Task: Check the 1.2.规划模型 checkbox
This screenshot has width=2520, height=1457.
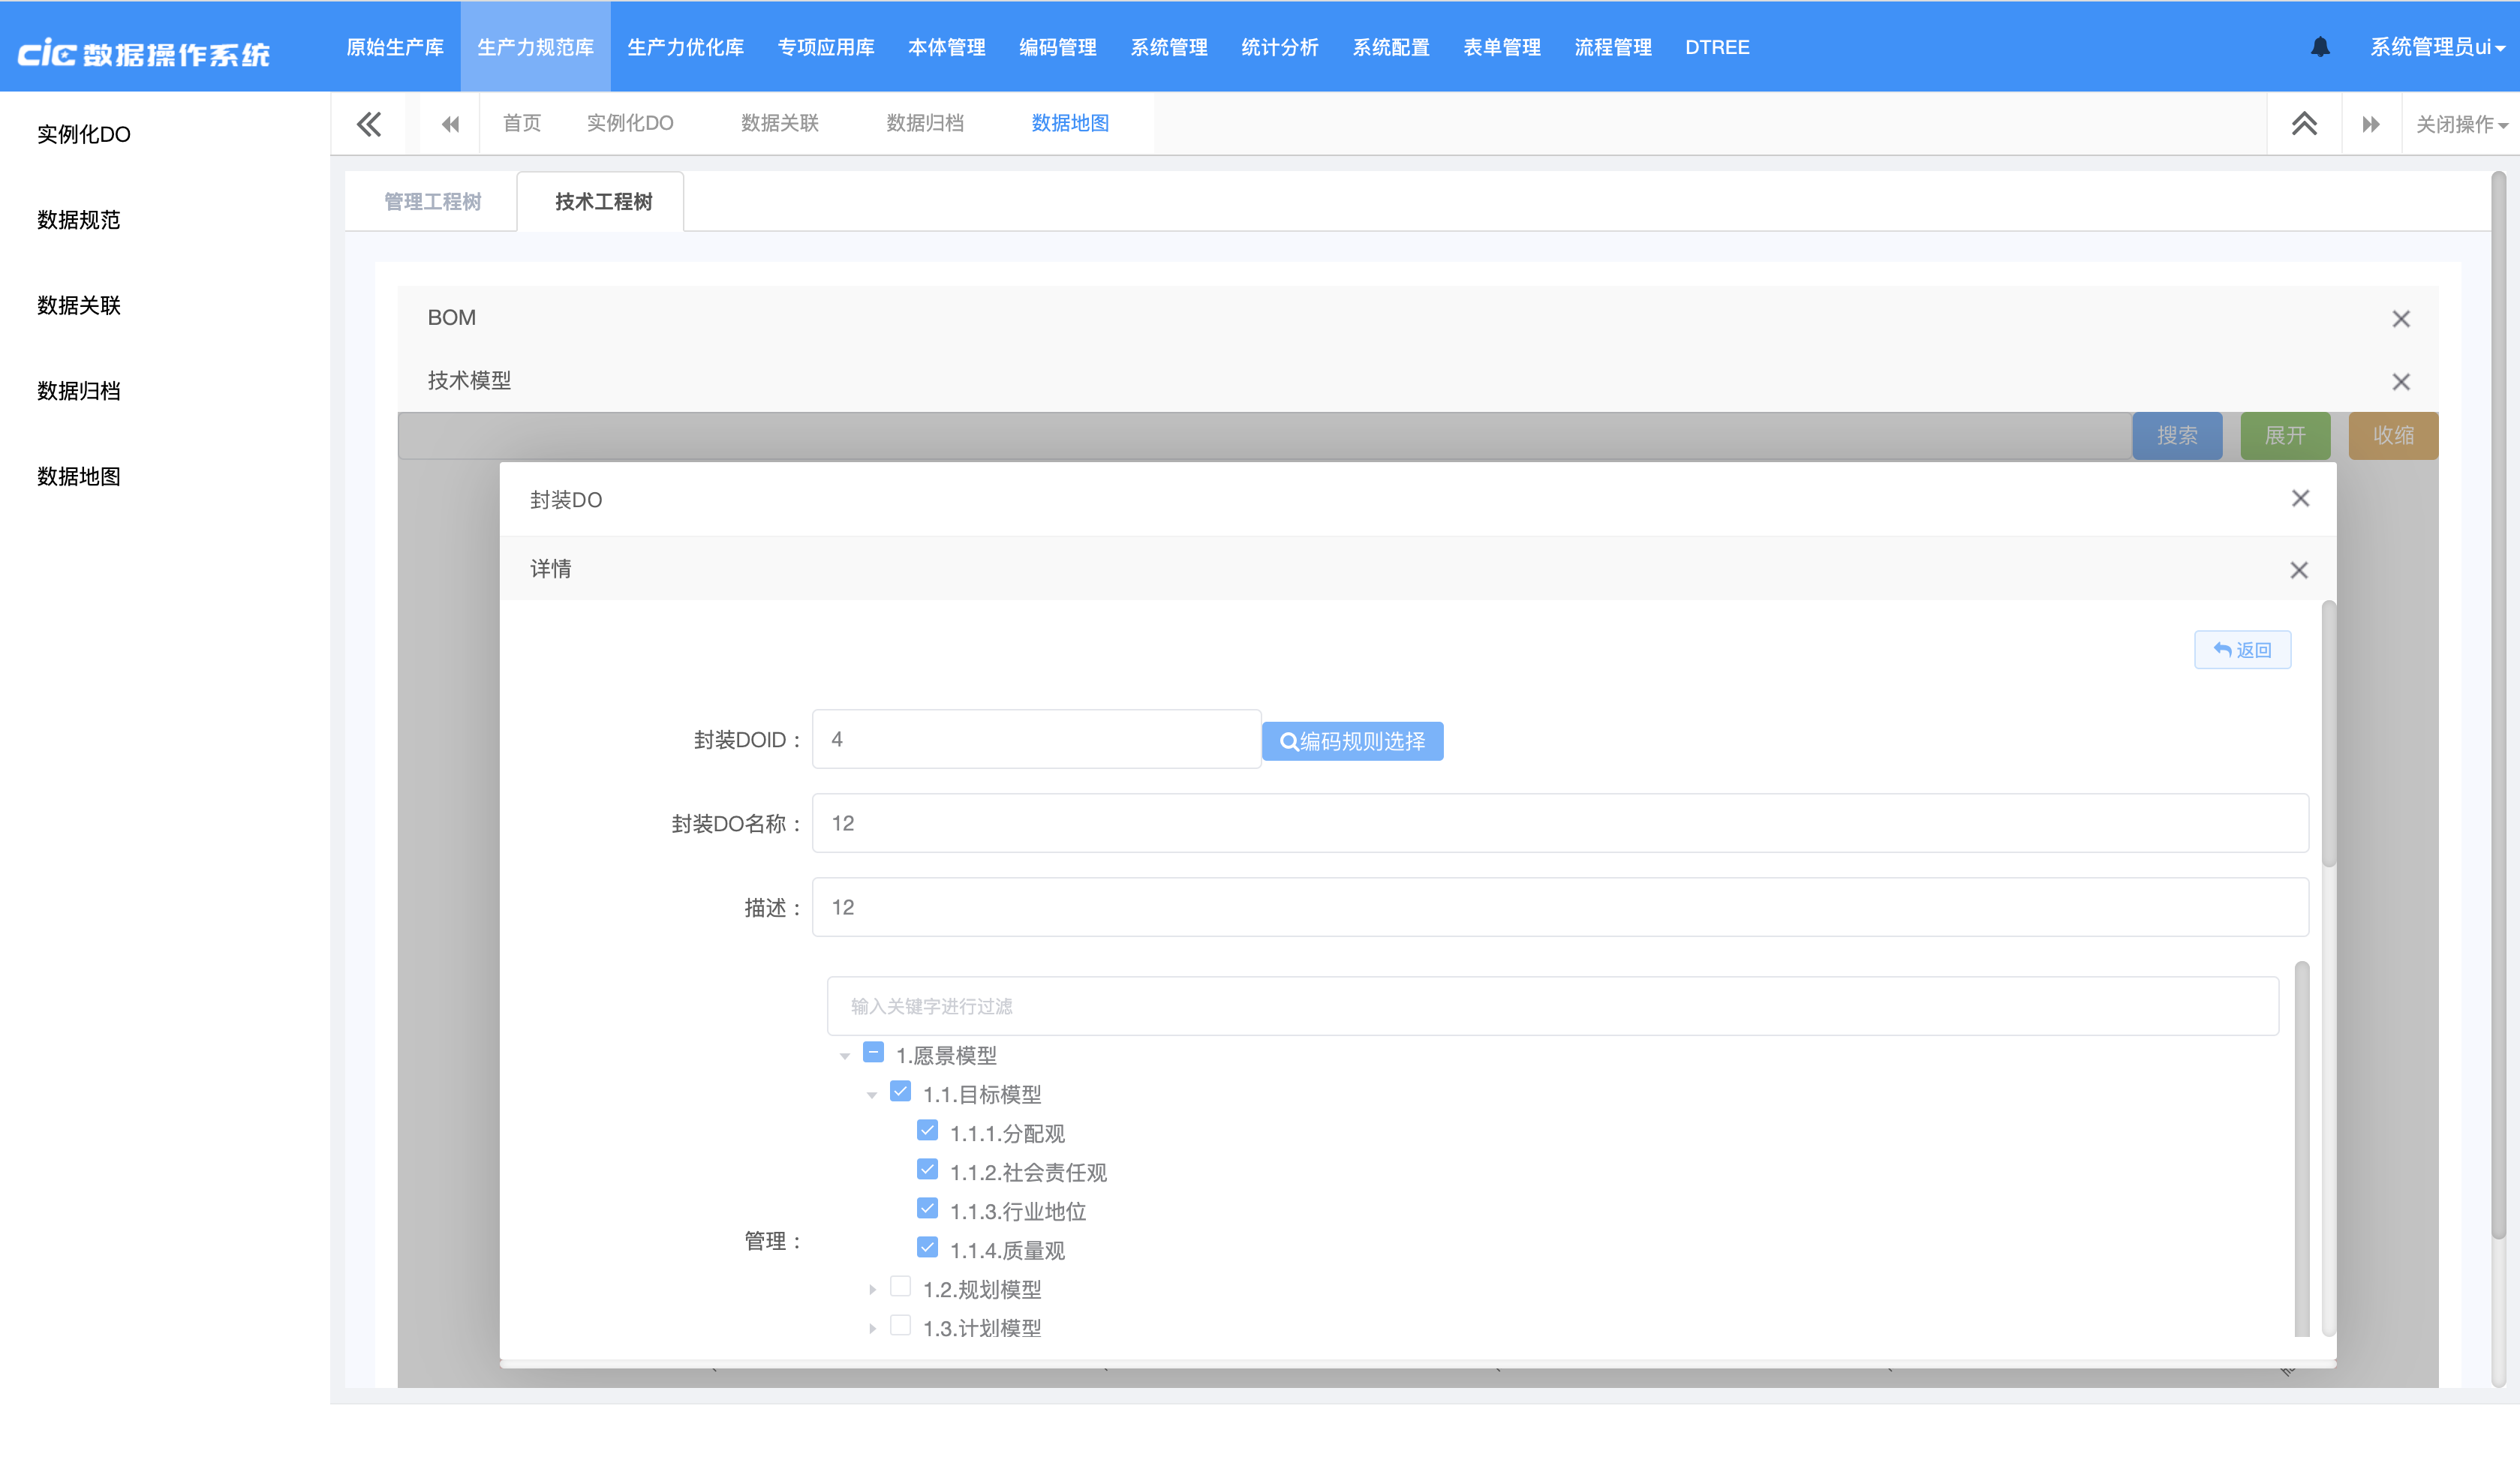Action: pos(900,1287)
